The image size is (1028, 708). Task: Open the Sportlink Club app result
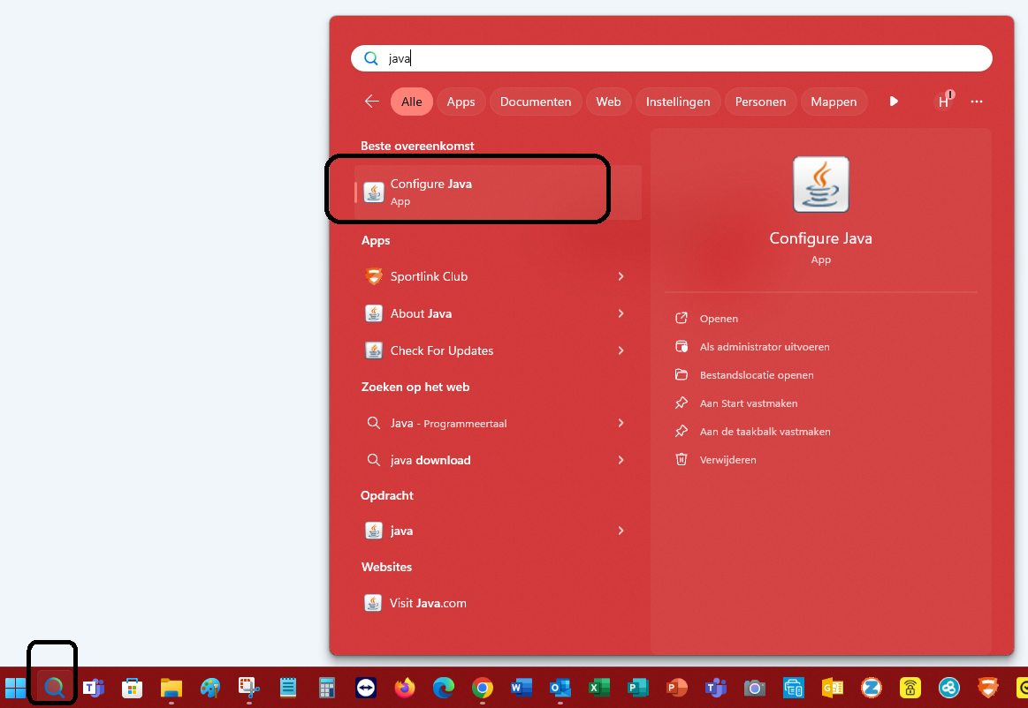tap(498, 276)
